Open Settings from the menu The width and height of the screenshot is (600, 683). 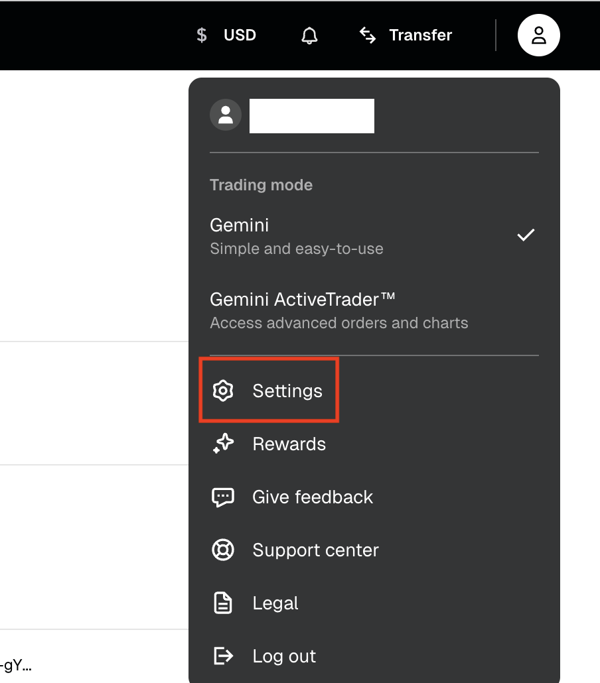[287, 391]
